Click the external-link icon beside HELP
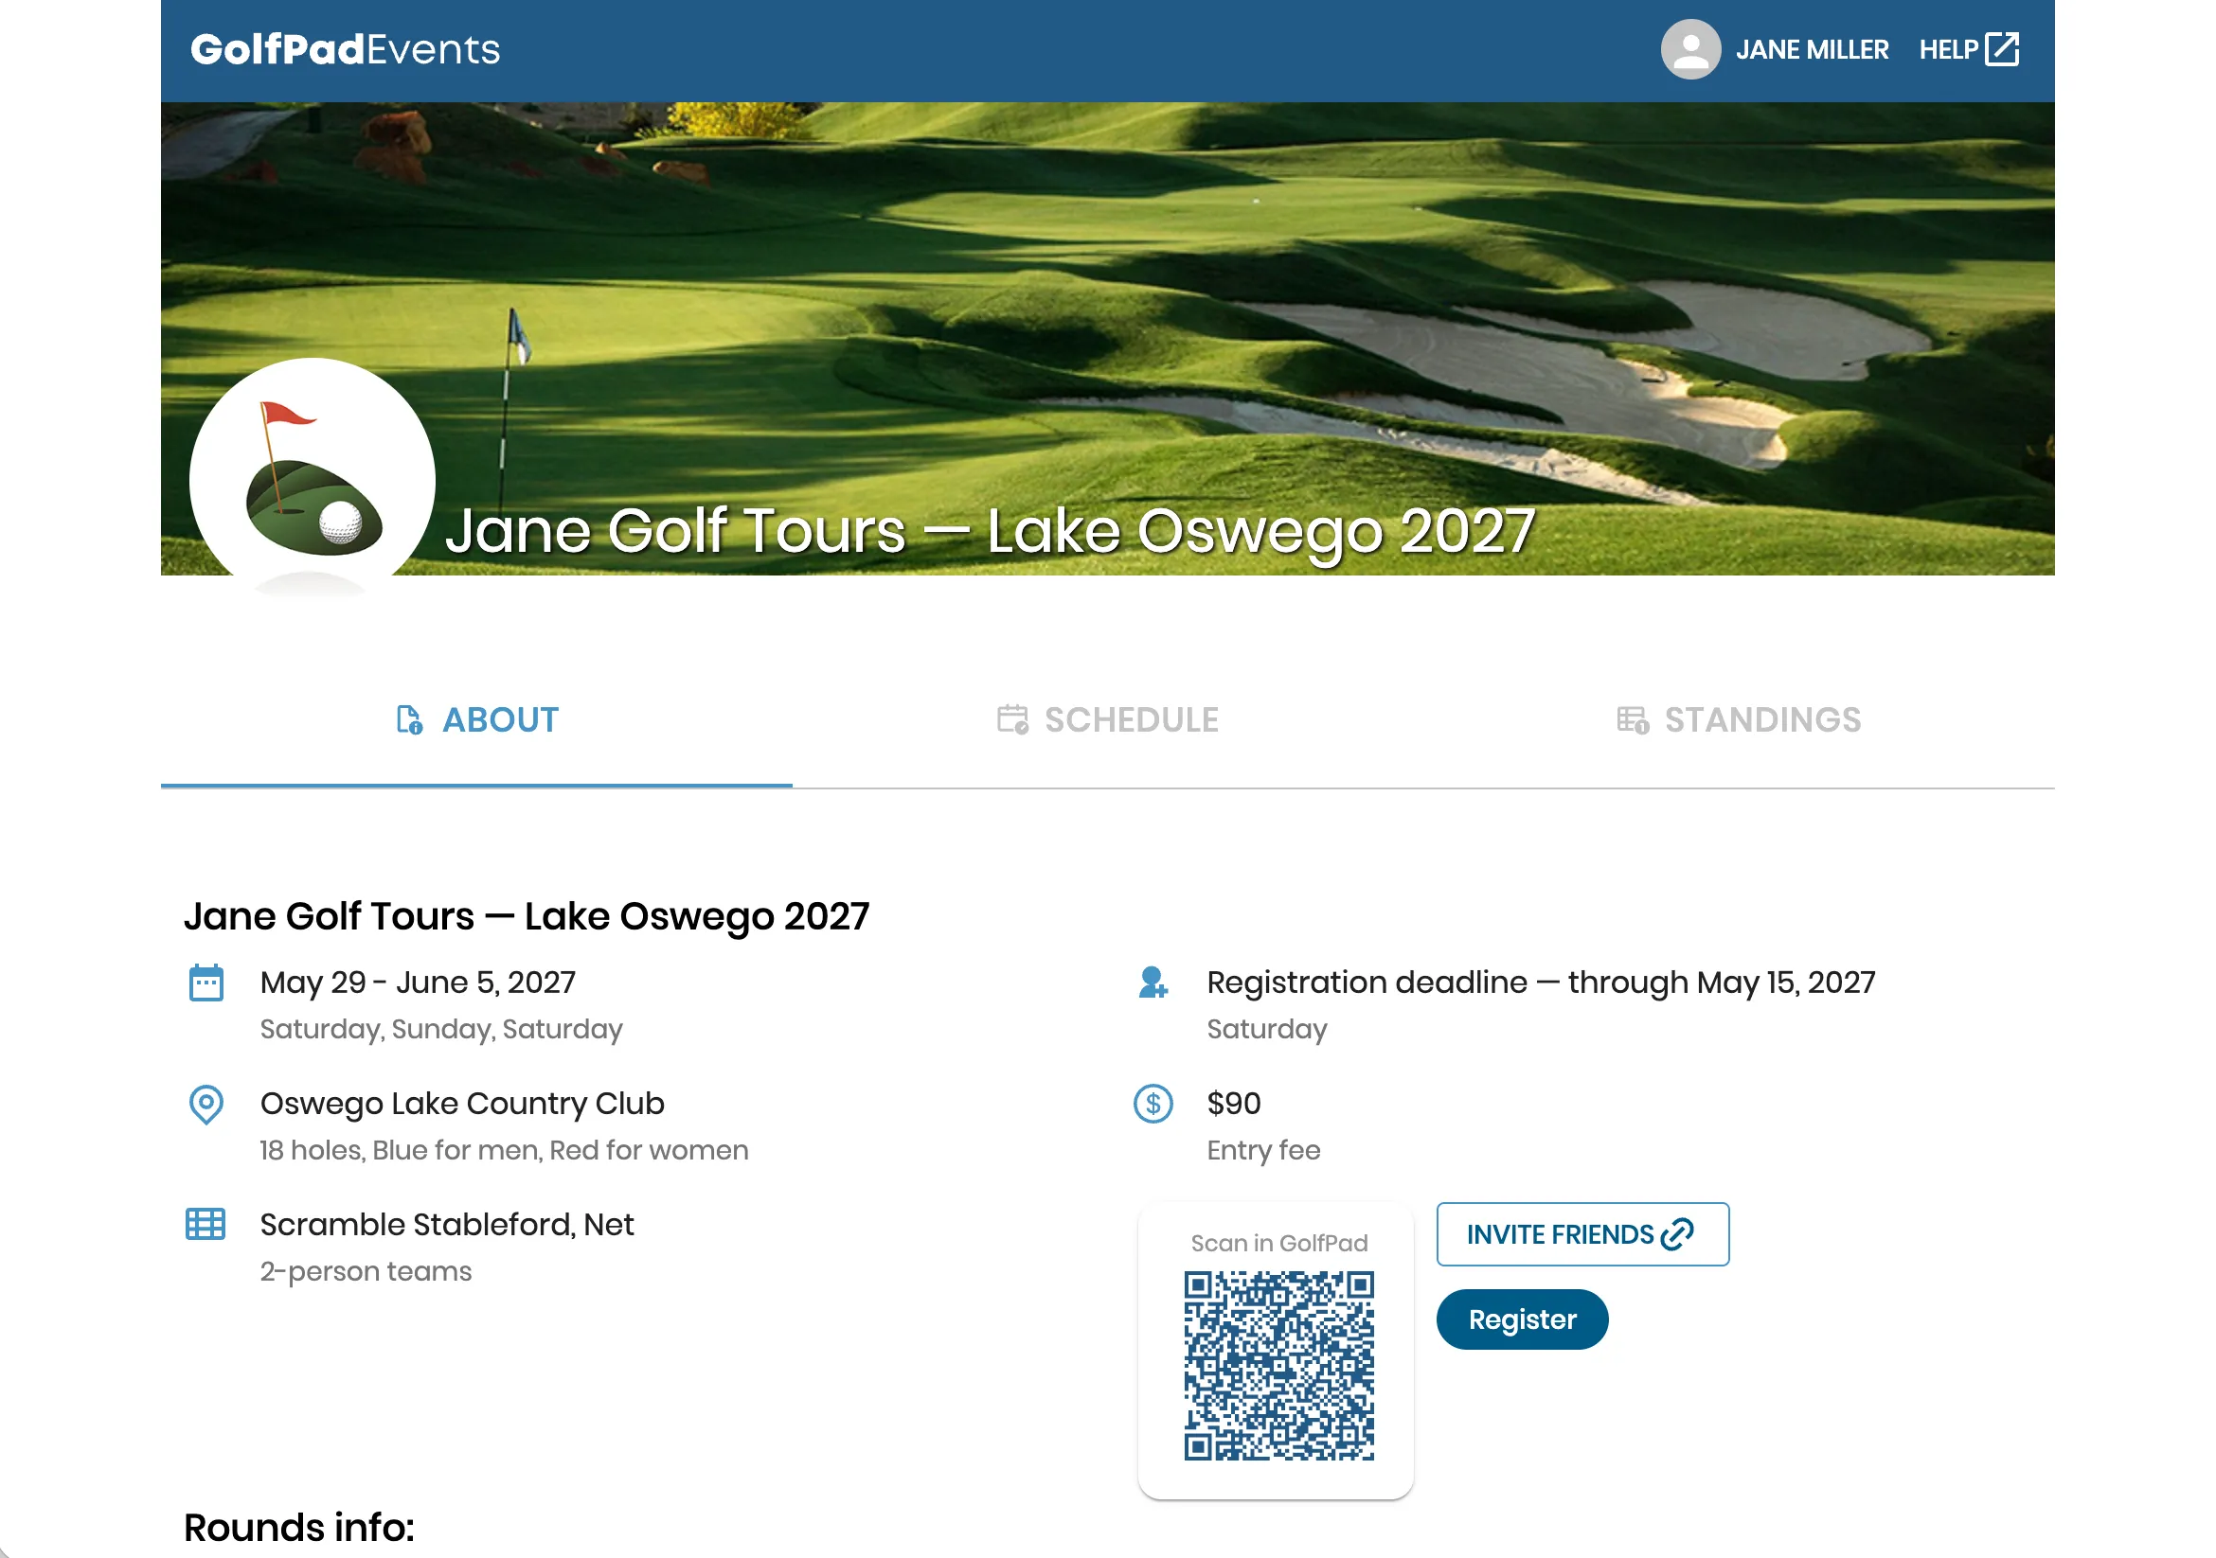This screenshot has width=2216, height=1558. (x=2002, y=49)
